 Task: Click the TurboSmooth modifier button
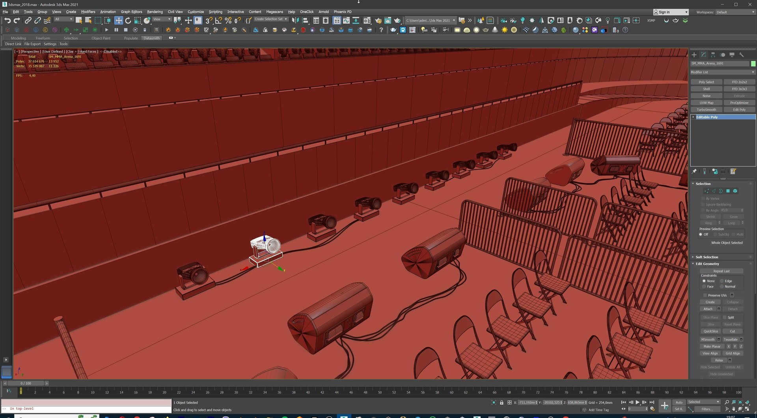pos(706,110)
